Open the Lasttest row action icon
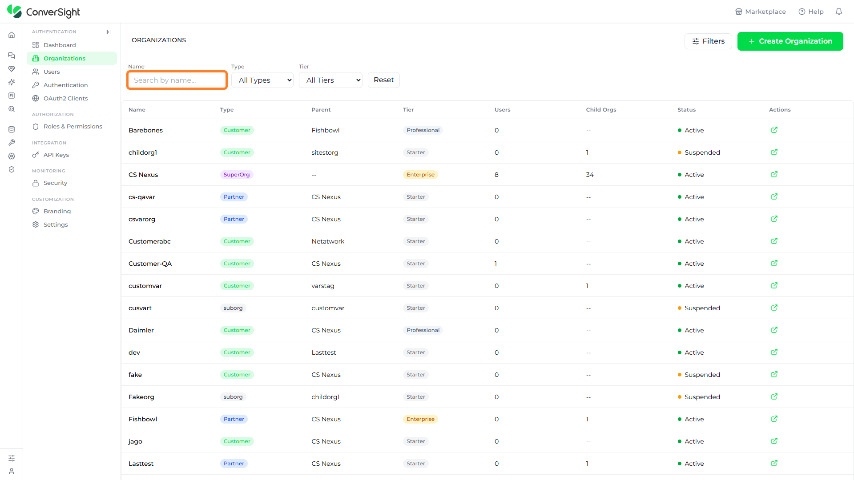 (774, 463)
